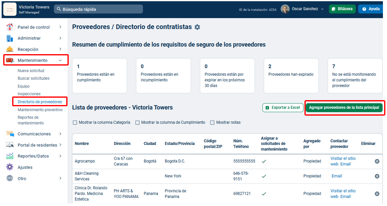Click Agrocampo maintenance assignment checkmark
This screenshot has width=387, height=206.
point(264,161)
